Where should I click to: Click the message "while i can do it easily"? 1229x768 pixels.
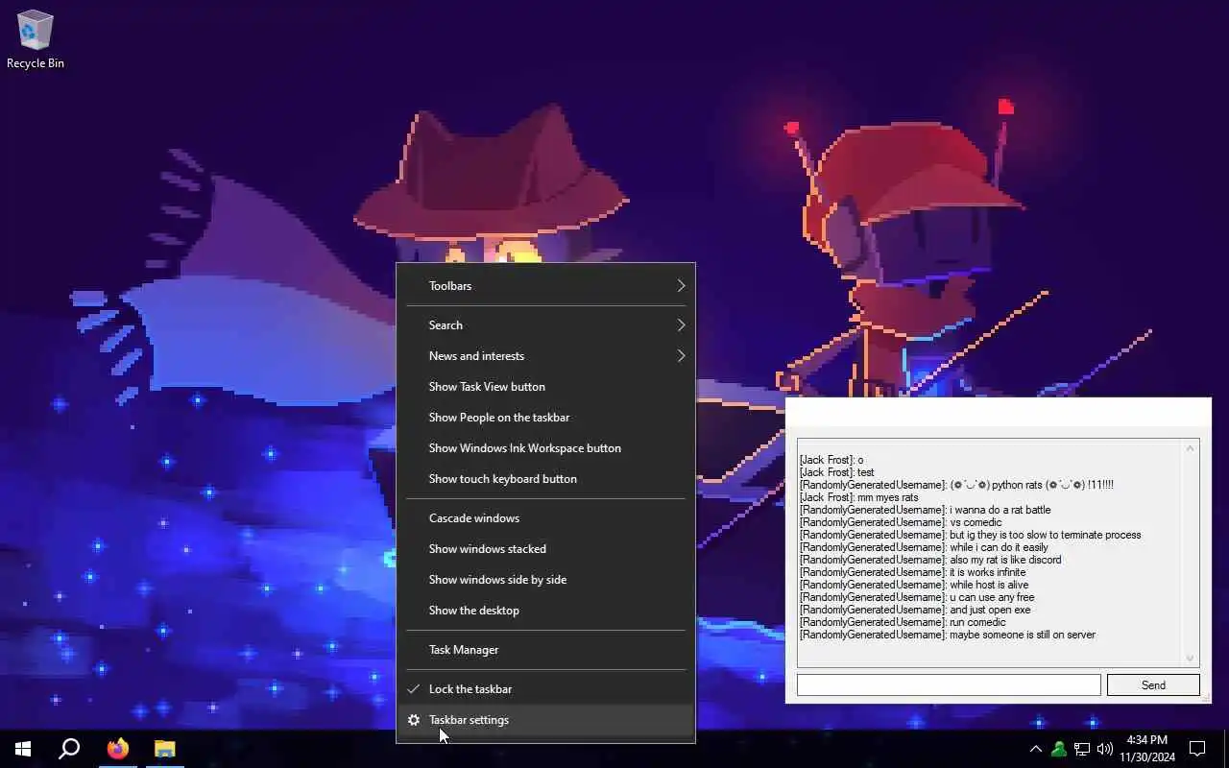(998, 547)
